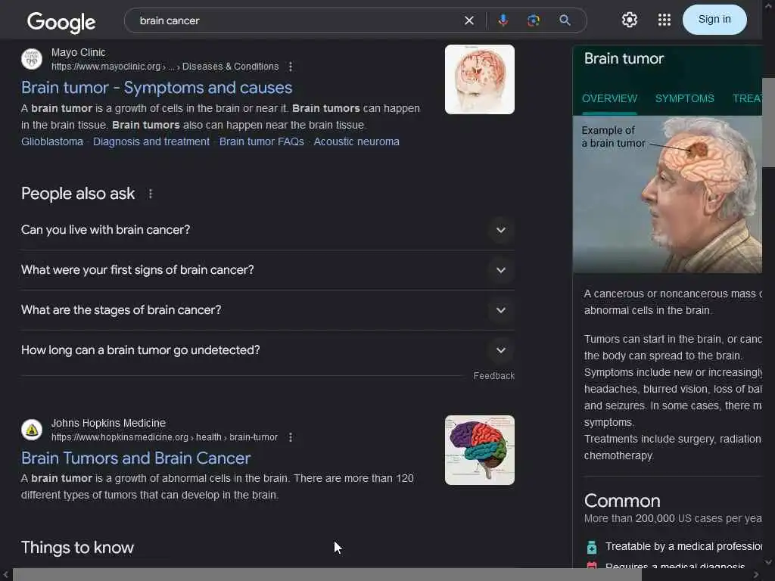Screen dimensions: 775x581
Task: Click the left arrow on the horizontal scrollbar
Action: [5, 575]
